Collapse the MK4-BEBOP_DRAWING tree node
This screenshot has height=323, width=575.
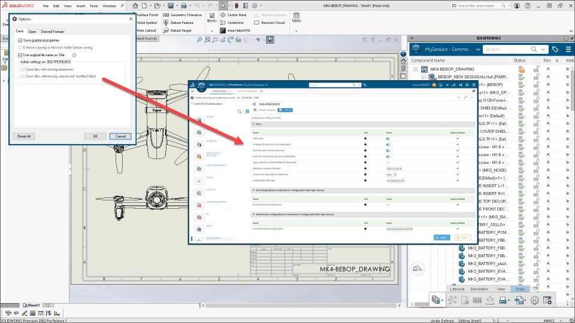416,69
